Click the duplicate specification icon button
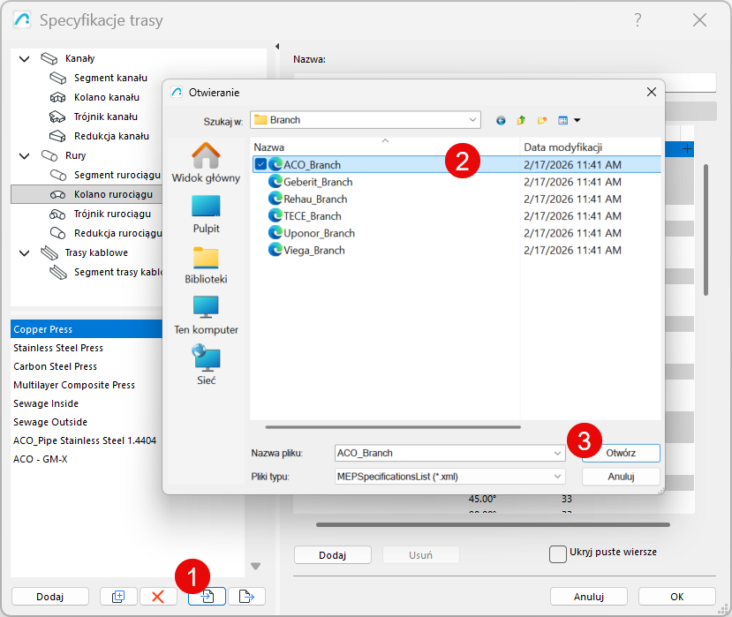The height and width of the screenshot is (617, 732). pyautogui.click(x=118, y=596)
